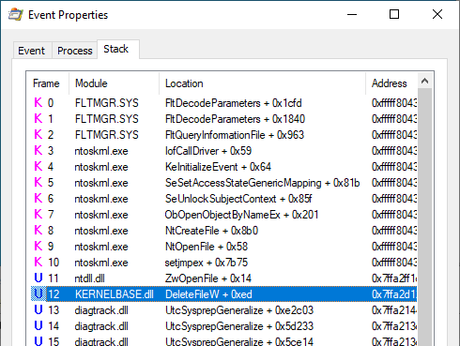460x346 pixels.
Task: Click the Address column header
Action: click(391, 83)
